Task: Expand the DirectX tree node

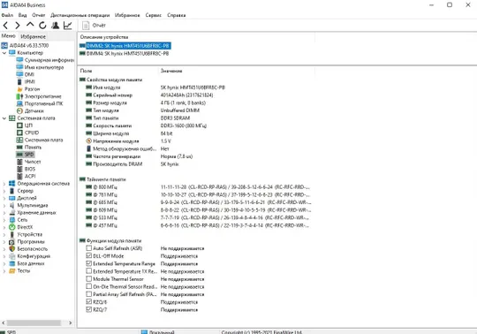Action: click(x=4, y=227)
